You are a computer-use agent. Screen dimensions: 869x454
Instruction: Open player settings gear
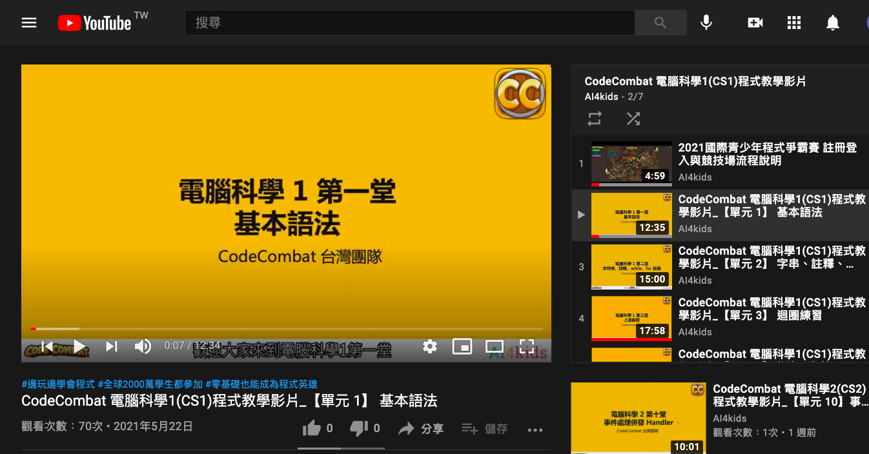(x=430, y=346)
